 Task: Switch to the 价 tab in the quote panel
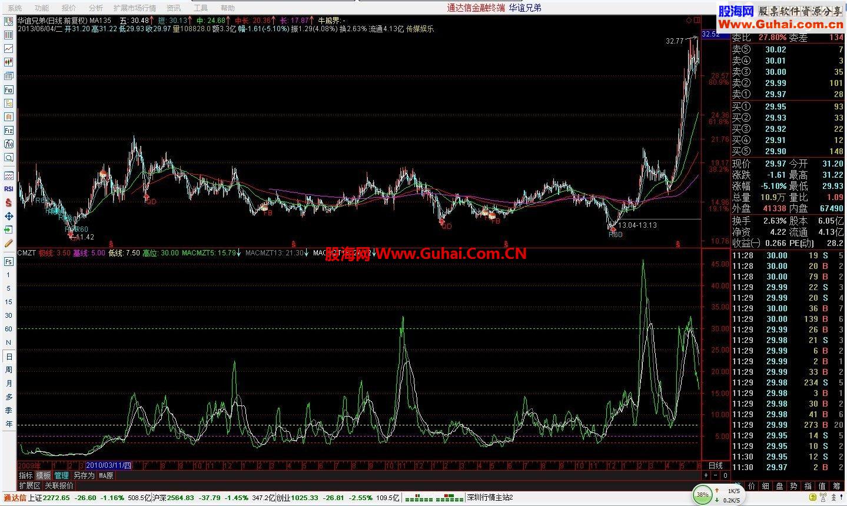point(751,486)
